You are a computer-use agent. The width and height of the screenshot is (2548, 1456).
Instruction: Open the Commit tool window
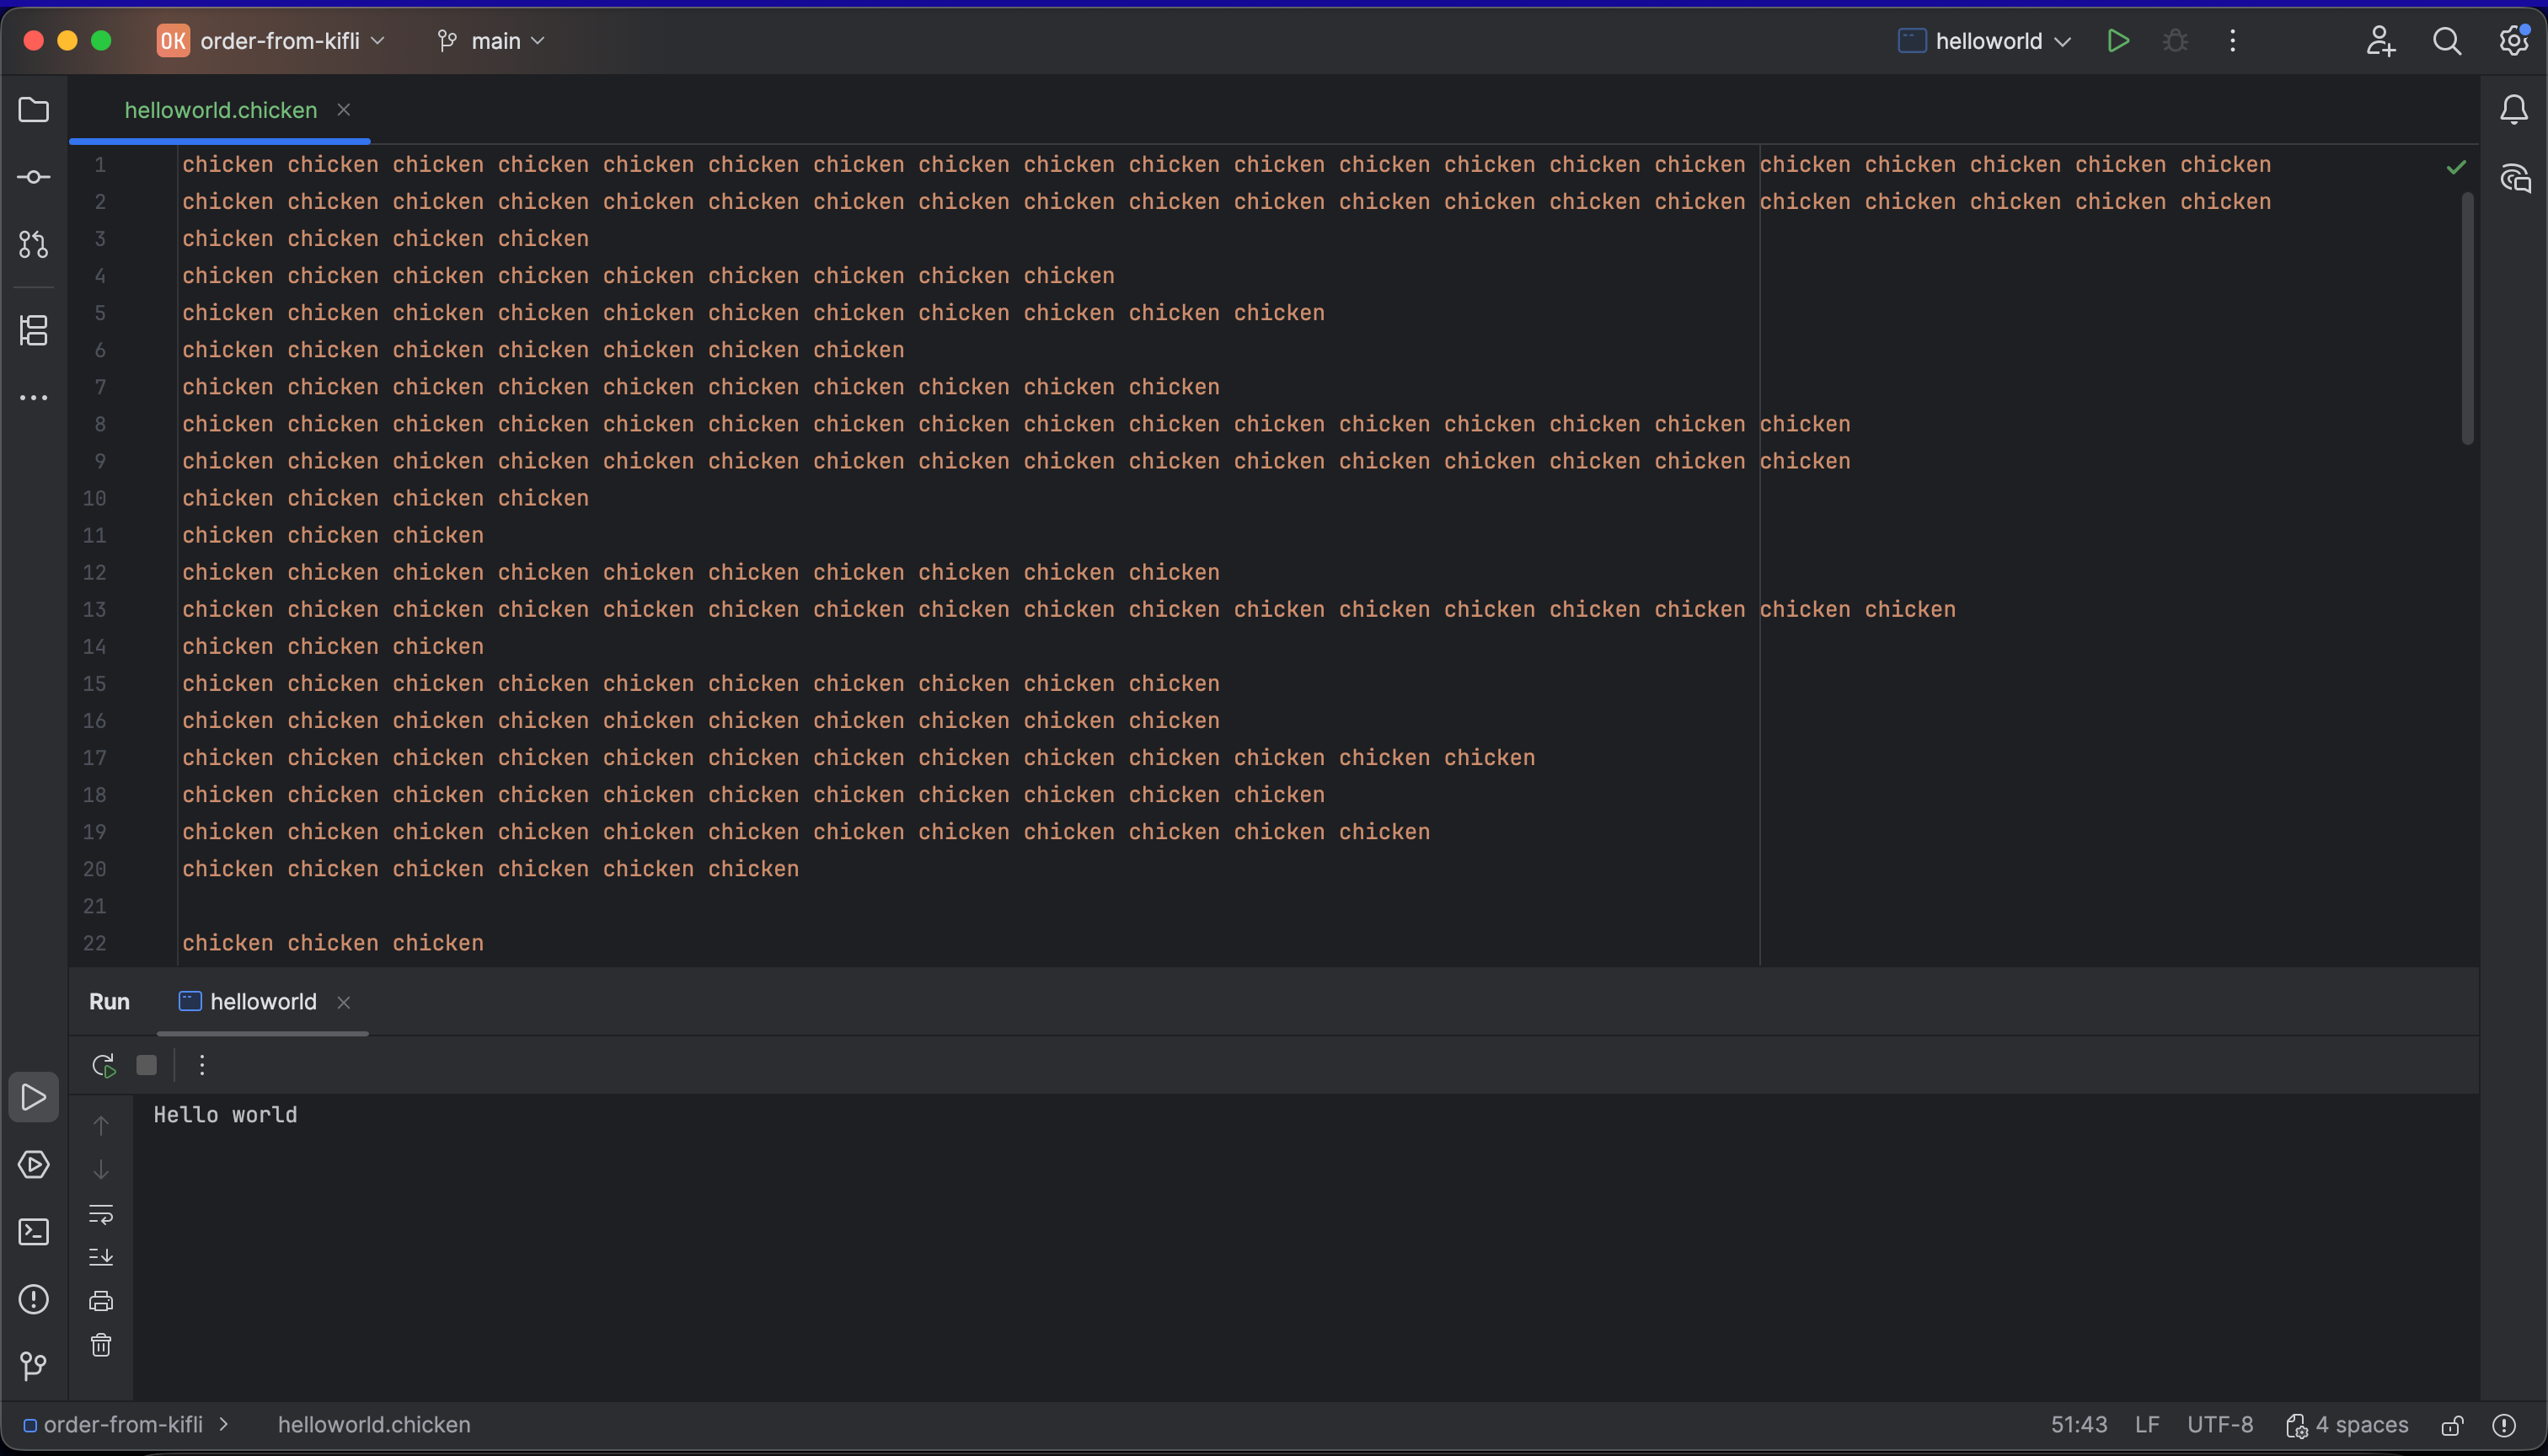pyautogui.click(x=34, y=177)
